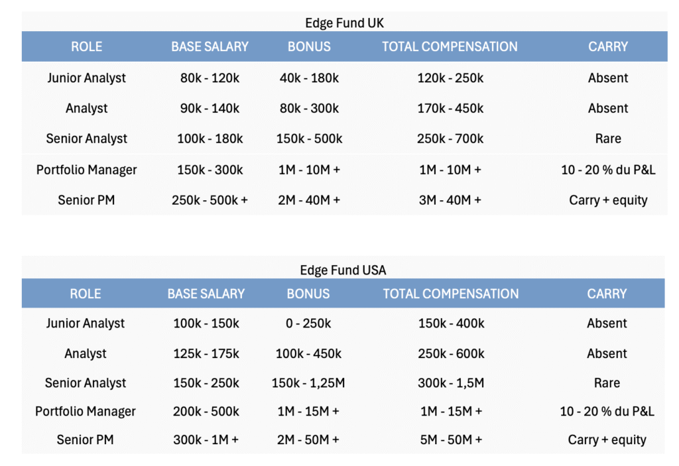
Task: Click Portfolio Manager role in UK table
Action: click(x=86, y=170)
